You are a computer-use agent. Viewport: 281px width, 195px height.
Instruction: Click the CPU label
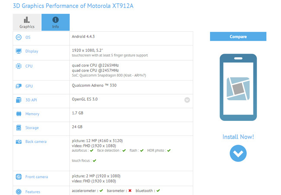pos(29,66)
